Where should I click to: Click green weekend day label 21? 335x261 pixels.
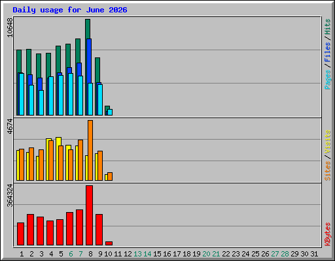[x=216, y=254]
